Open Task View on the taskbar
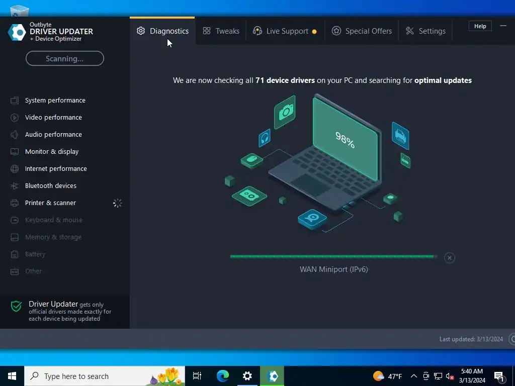Viewport: 515px width, 386px height. [x=197, y=376]
